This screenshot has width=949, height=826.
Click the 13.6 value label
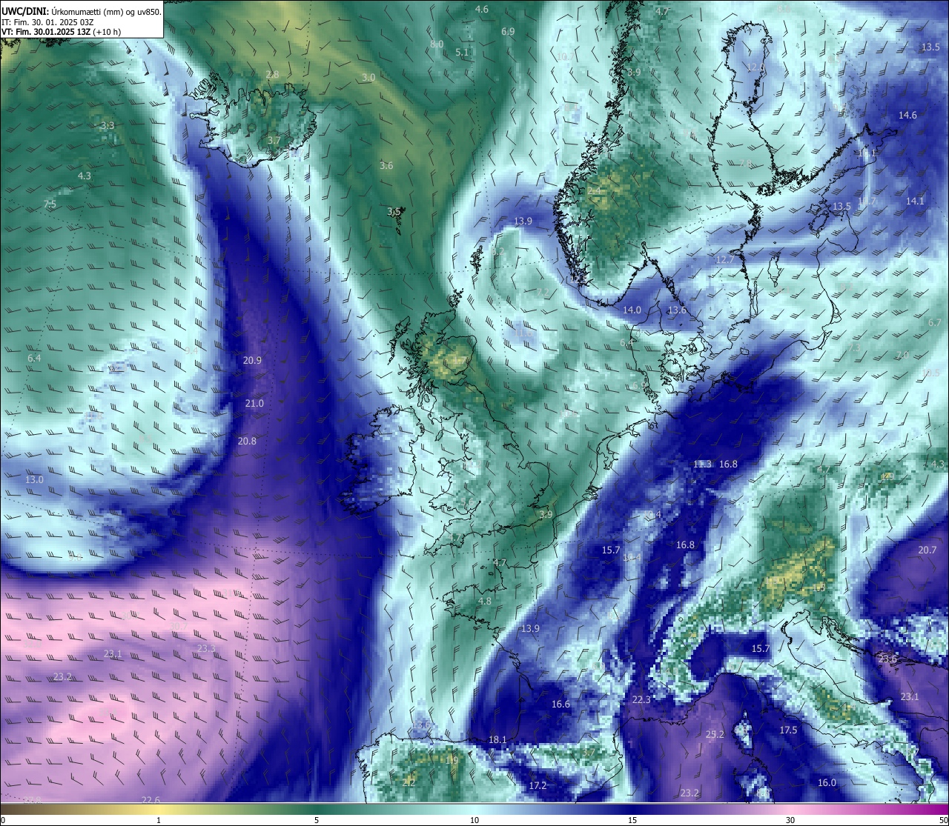point(677,310)
